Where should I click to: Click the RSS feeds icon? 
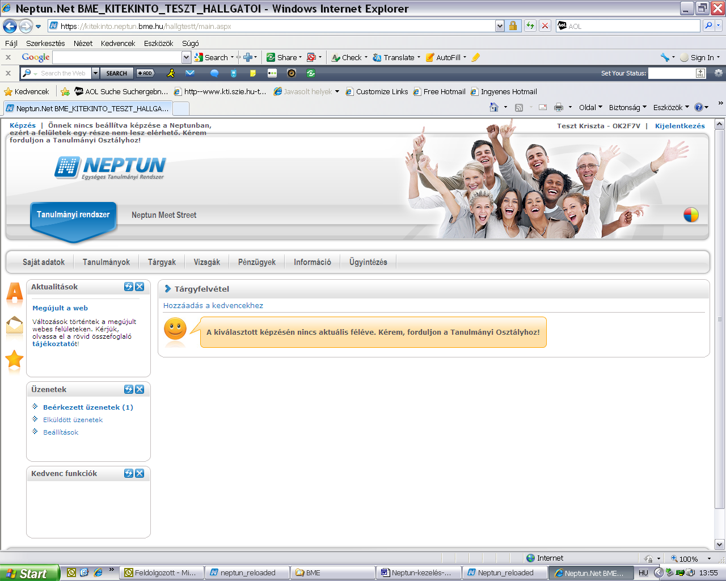[518, 107]
